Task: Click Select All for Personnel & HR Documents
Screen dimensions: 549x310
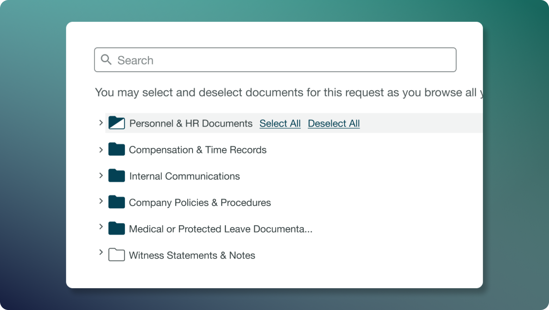Action: tap(280, 123)
